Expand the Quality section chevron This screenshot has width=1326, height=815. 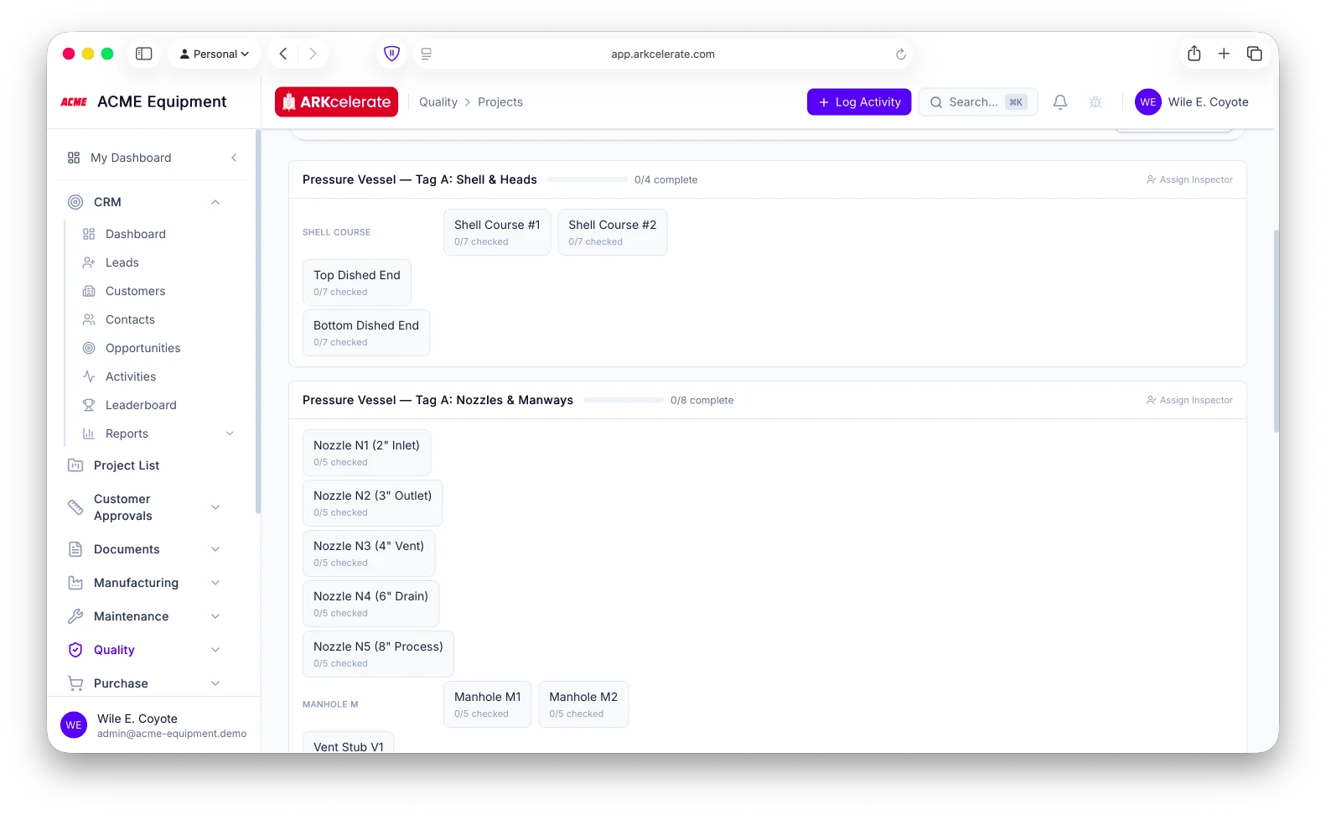[x=215, y=650]
